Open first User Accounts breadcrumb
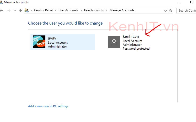Image resolution: width=196 pixels, height=122 pixels. [x=68, y=11]
